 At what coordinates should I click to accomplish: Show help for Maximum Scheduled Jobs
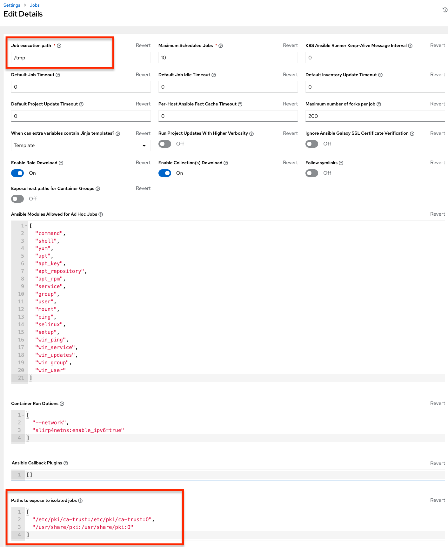221,46
